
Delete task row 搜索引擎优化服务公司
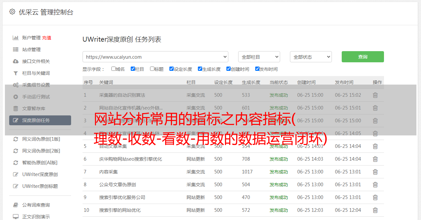pos(375,197)
